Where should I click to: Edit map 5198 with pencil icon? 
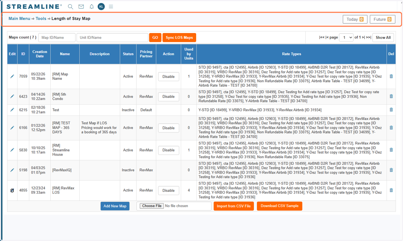(12, 170)
